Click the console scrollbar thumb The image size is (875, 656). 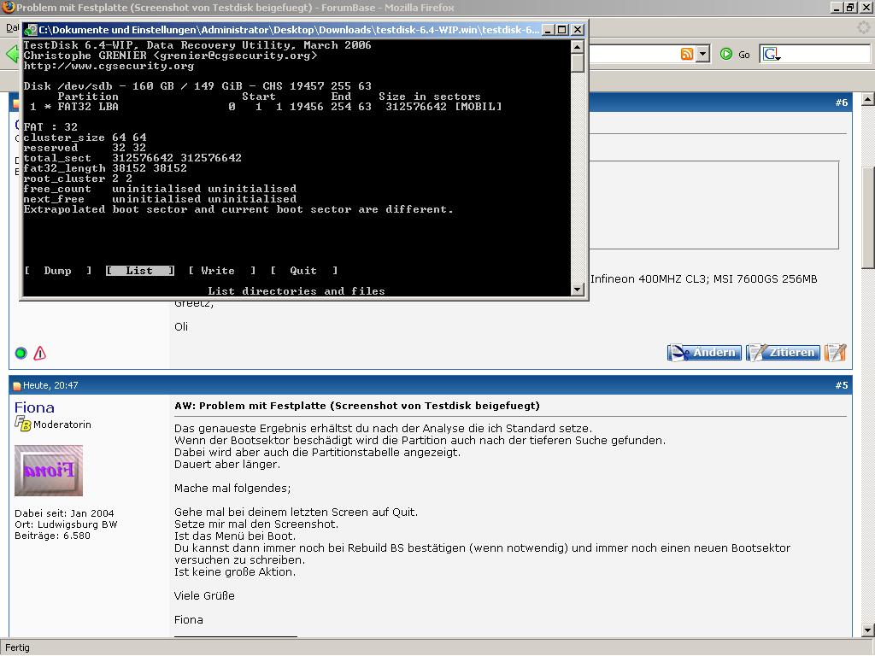click(x=578, y=62)
